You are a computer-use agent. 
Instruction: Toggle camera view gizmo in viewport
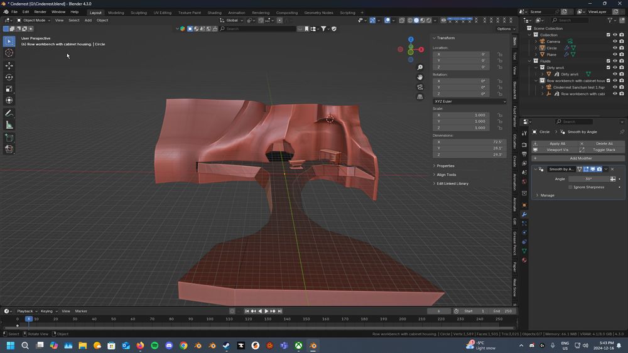tap(420, 87)
